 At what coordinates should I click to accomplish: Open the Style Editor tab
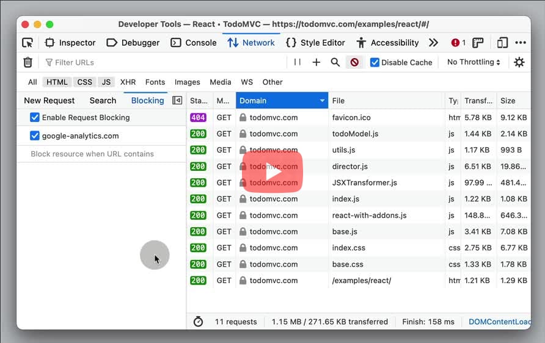(315, 43)
